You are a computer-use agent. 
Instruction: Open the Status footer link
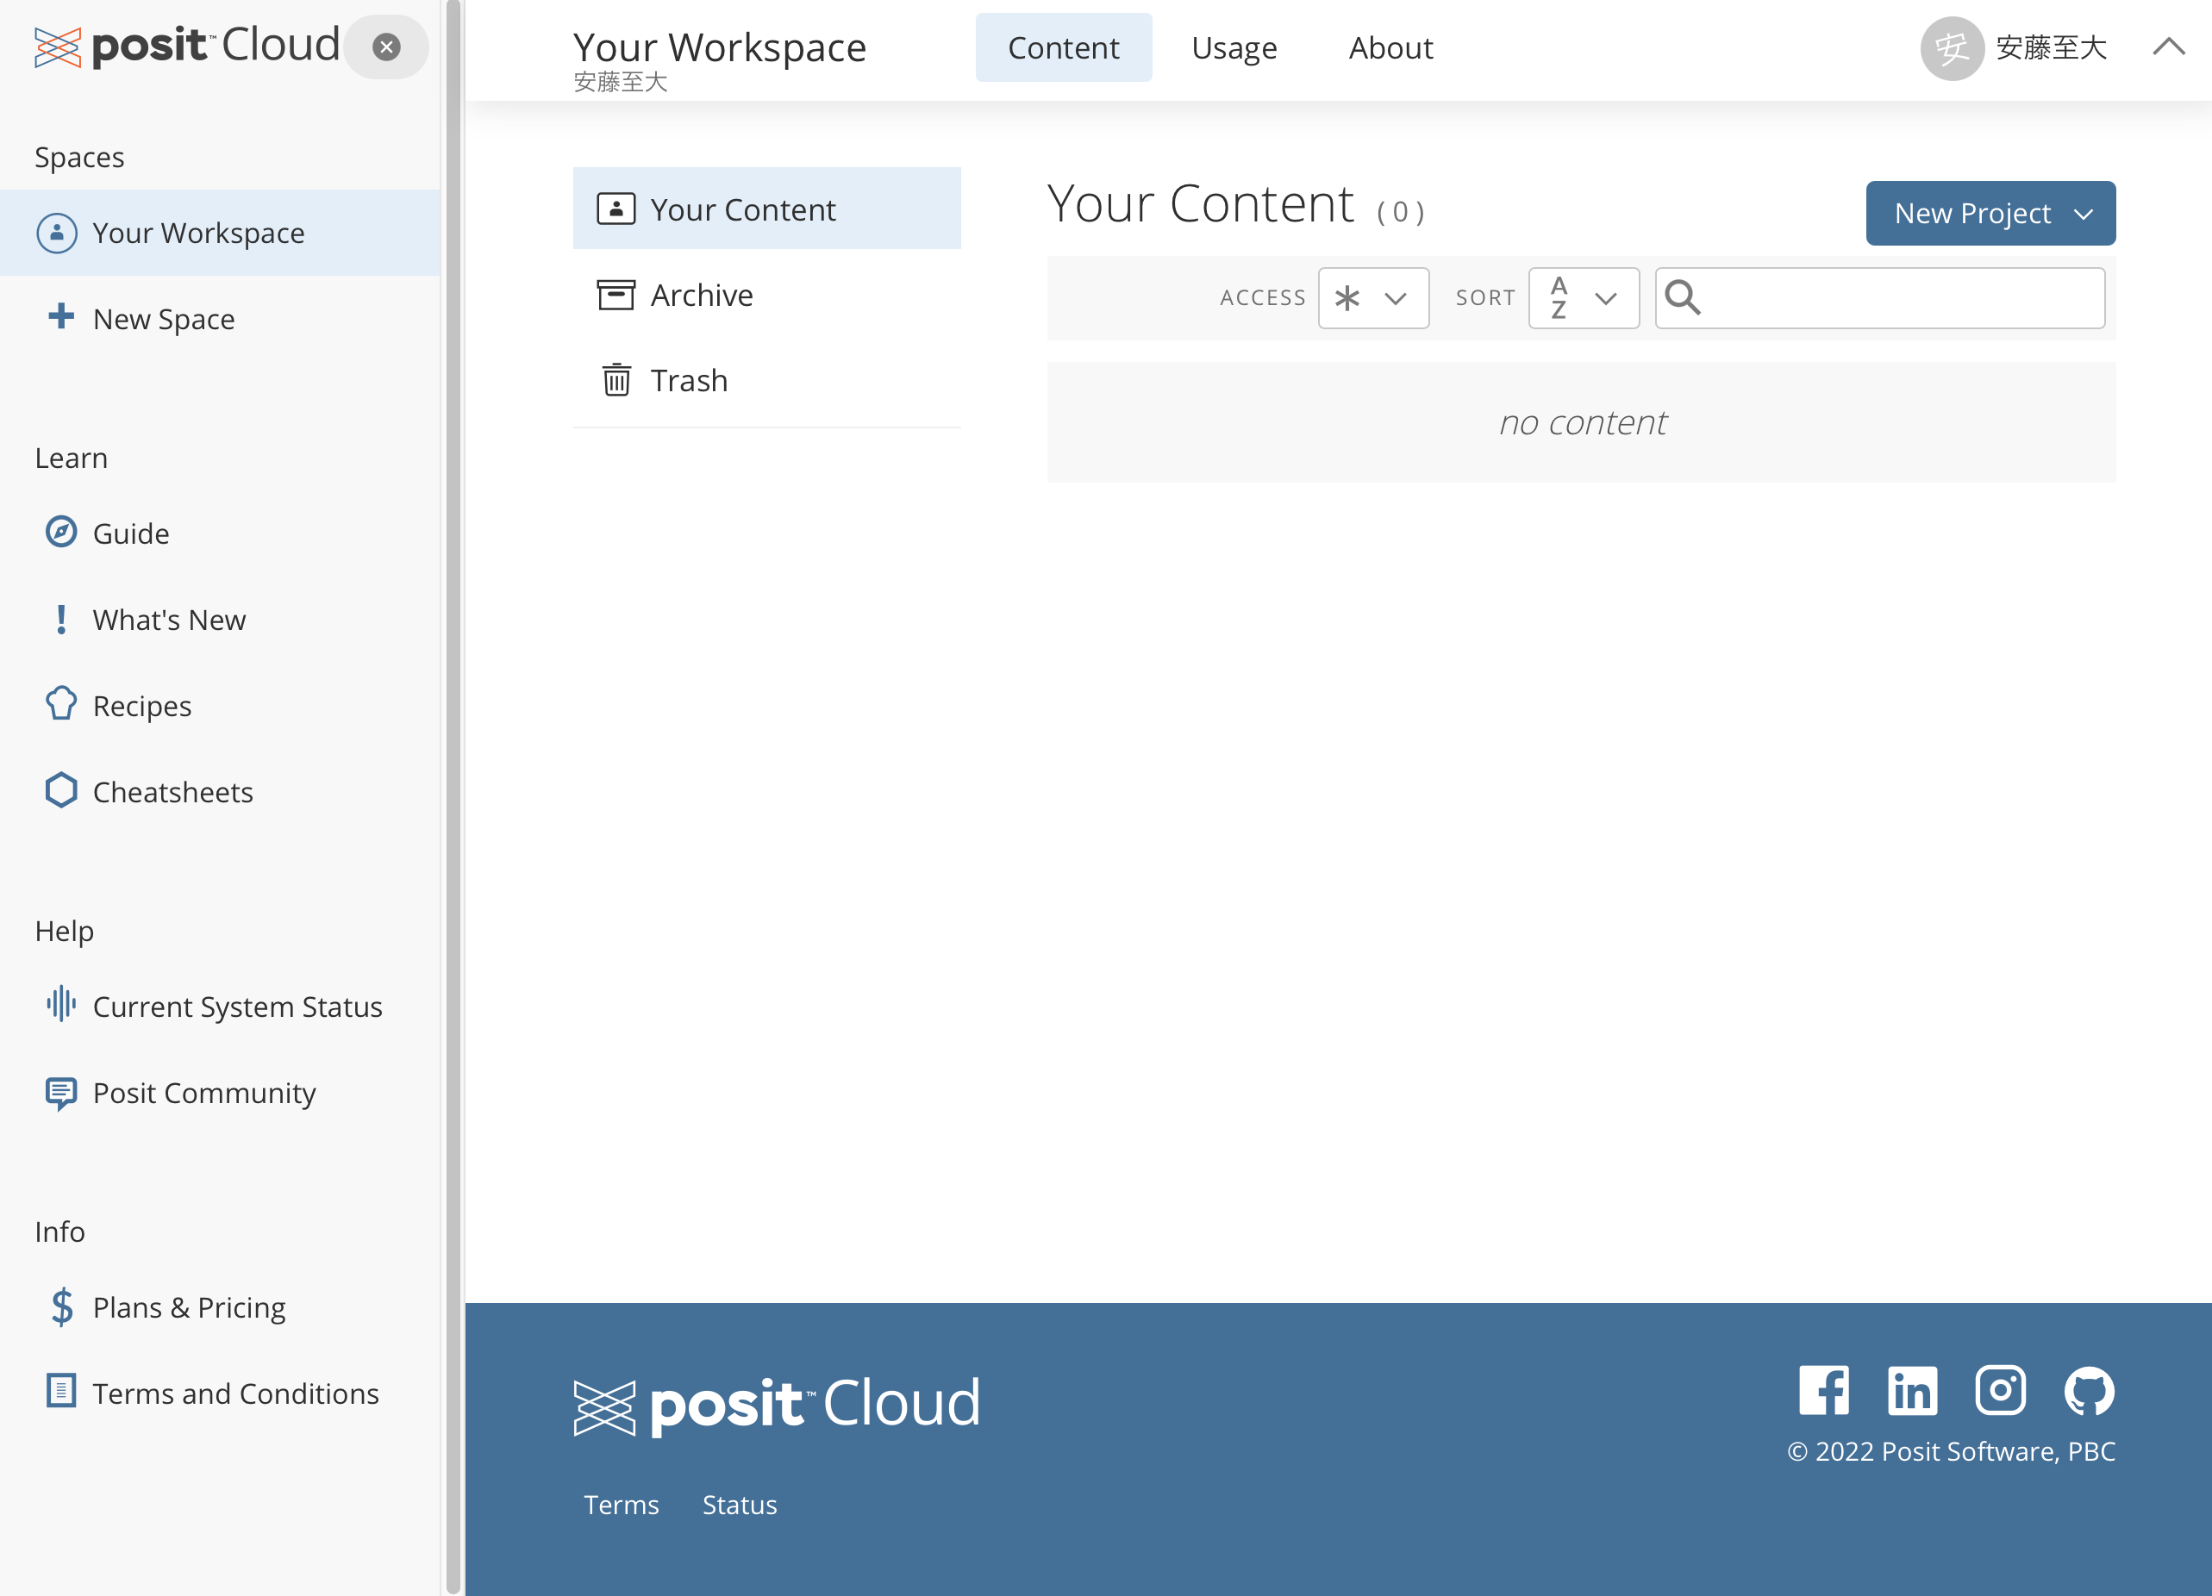740,1505
